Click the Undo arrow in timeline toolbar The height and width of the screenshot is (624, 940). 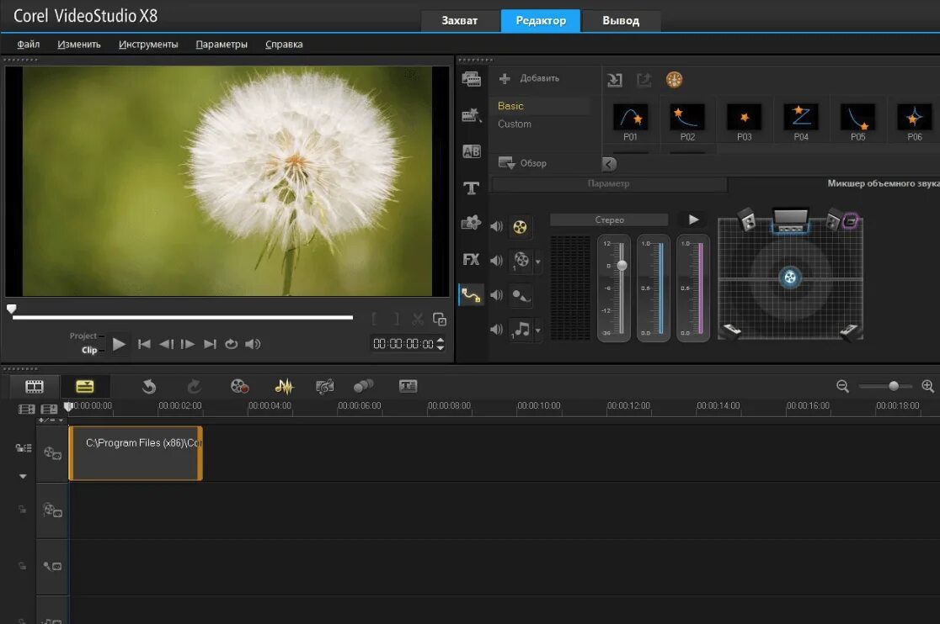149,386
